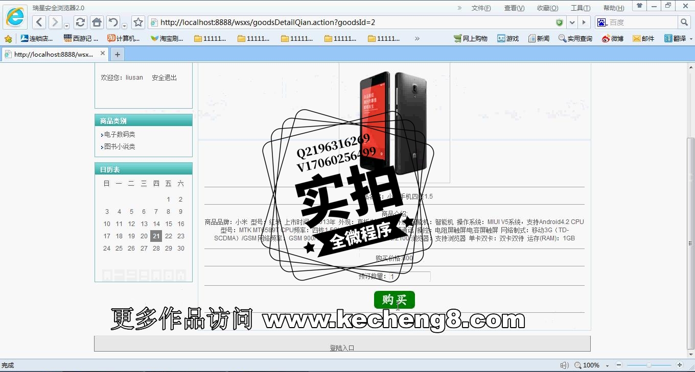Open the 查看(V) menu
Image resolution: width=695 pixels, height=372 pixels.
point(514,8)
